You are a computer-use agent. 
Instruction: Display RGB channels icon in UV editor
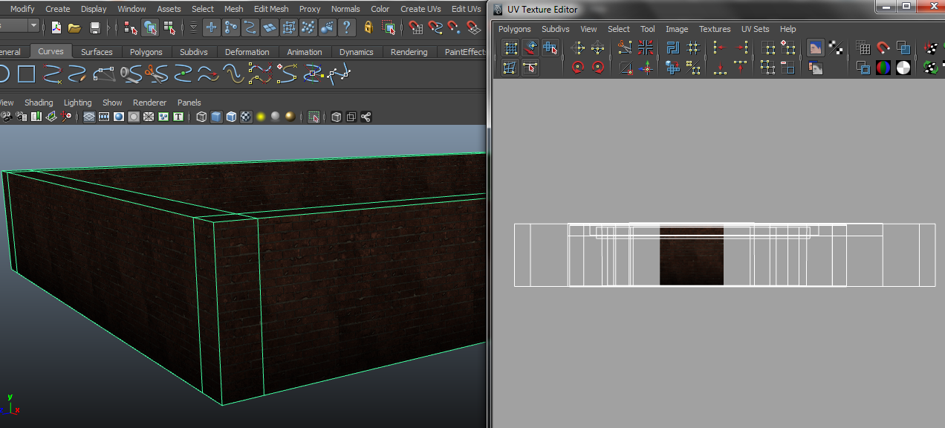pyautogui.click(x=883, y=68)
